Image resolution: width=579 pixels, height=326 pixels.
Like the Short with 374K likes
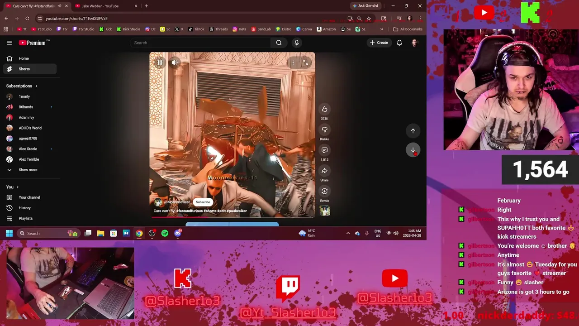click(324, 109)
